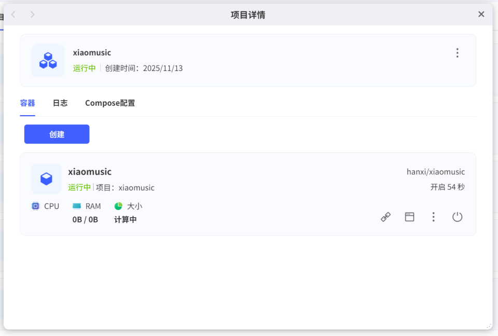The height and width of the screenshot is (336, 498).
Task: Open the Compose配置 tab
Action: [x=109, y=103]
